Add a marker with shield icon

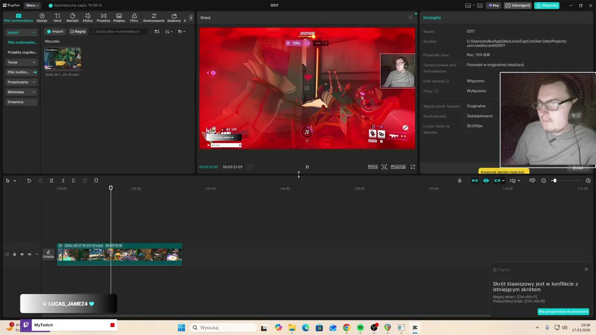click(96, 181)
